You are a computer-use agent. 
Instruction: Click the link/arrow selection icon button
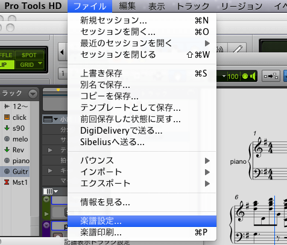[271, 76]
